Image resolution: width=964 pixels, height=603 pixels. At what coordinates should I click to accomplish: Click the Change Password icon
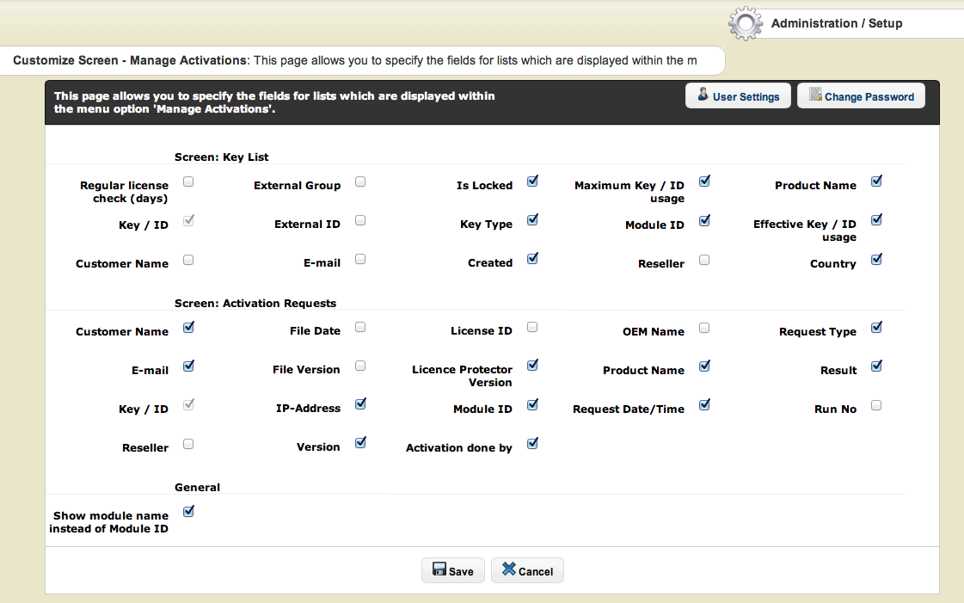pos(814,95)
